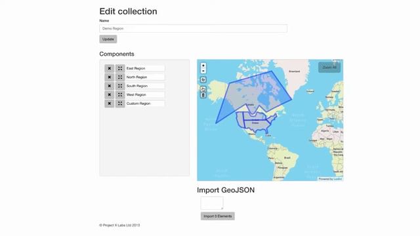Remove the Custom Region component

coord(110,104)
